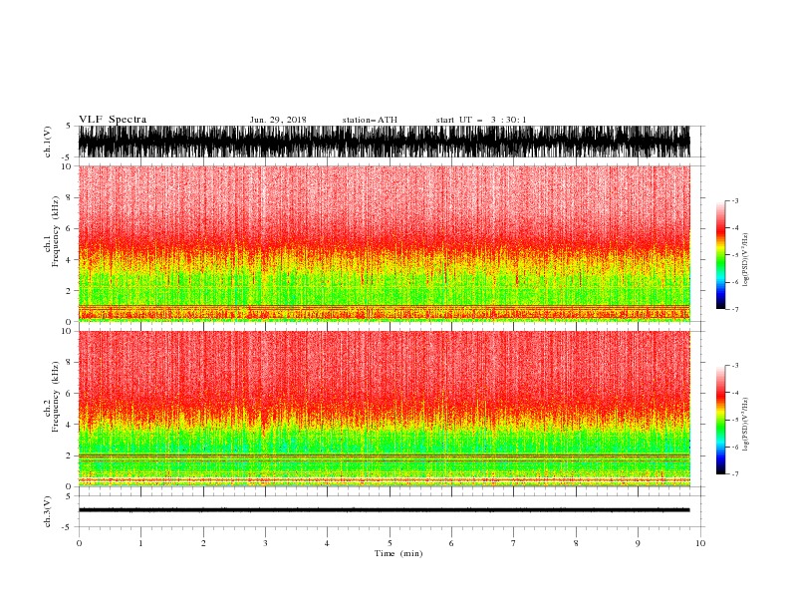
Task: Click the 'start UT = 3 :30: 1' text
Action: click(481, 120)
